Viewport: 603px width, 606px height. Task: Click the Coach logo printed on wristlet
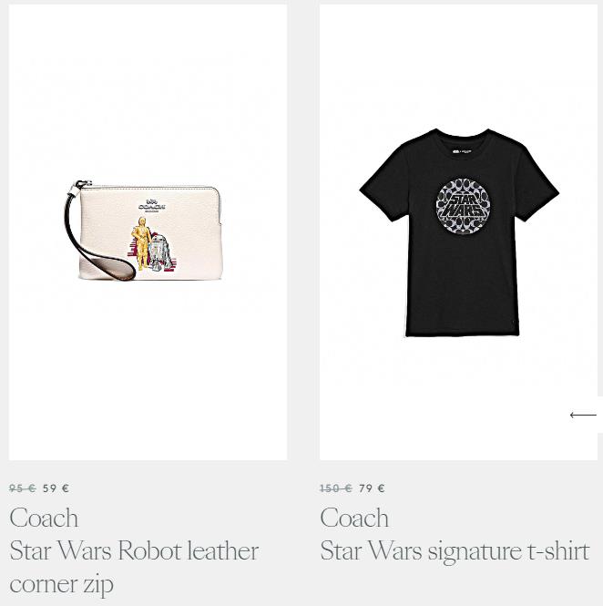[152, 206]
